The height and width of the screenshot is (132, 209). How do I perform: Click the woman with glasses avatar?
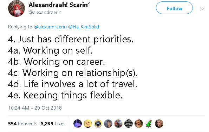[159, 124]
